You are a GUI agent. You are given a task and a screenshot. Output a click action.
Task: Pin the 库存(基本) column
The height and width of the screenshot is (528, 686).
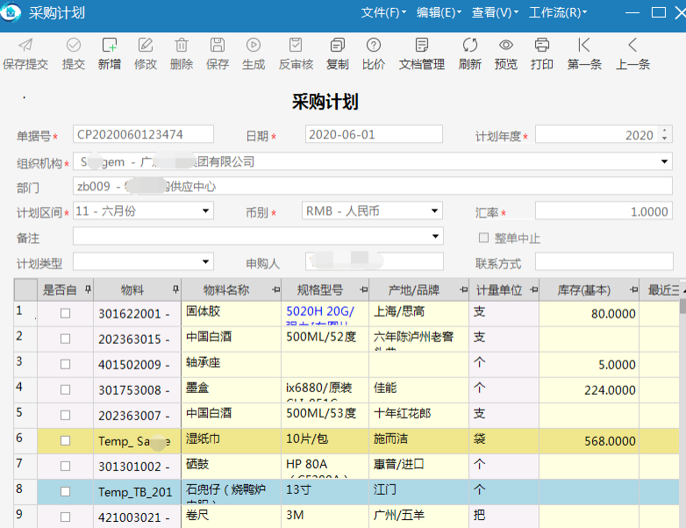click(634, 289)
